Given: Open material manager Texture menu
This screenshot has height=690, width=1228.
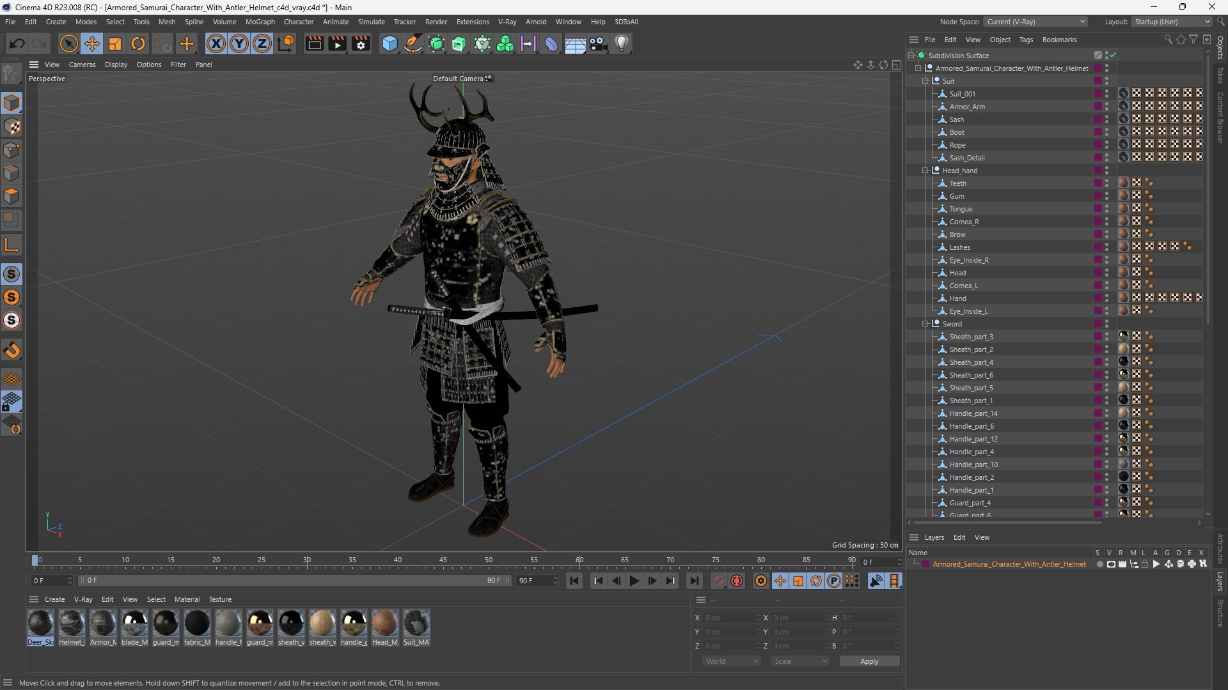Looking at the screenshot, I should tap(220, 599).
